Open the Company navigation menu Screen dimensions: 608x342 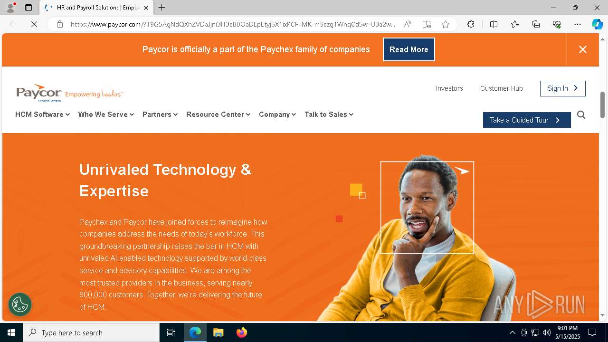point(277,114)
